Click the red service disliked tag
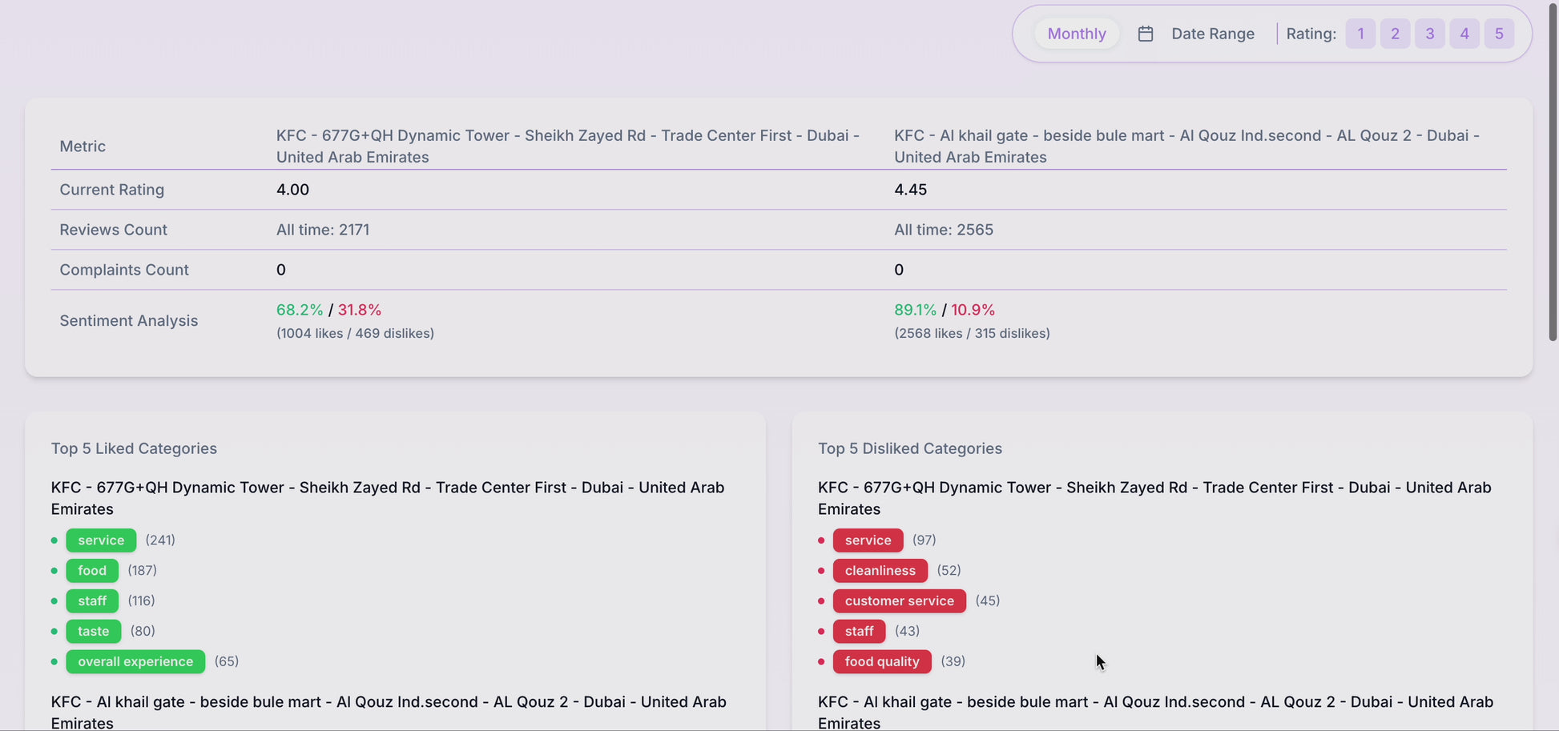The height and width of the screenshot is (731, 1559). pyautogui.click(x=868, y=540)
